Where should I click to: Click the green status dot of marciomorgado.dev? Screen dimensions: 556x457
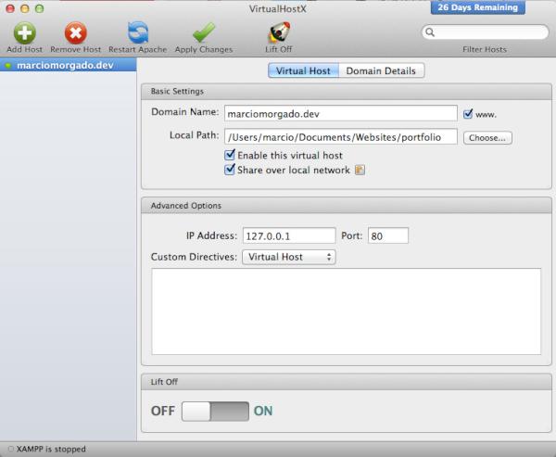(x=8, y=66)
